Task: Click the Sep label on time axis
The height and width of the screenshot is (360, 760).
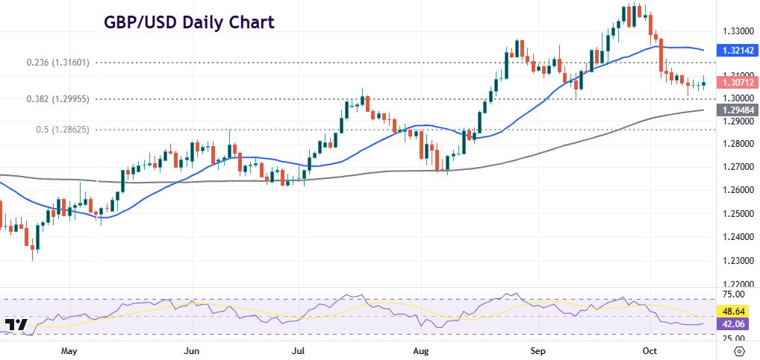Action: click(538, 350)
